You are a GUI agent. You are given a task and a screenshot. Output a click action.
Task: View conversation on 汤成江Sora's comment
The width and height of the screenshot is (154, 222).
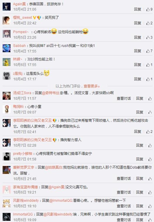pyautogui.click(x=124, y=99)
